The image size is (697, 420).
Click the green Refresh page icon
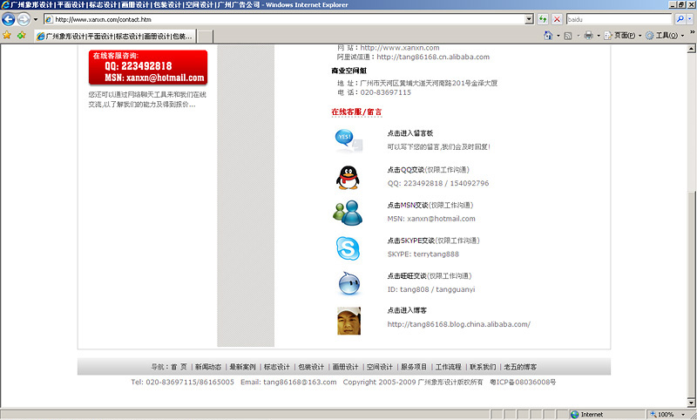tap(543, 19)
